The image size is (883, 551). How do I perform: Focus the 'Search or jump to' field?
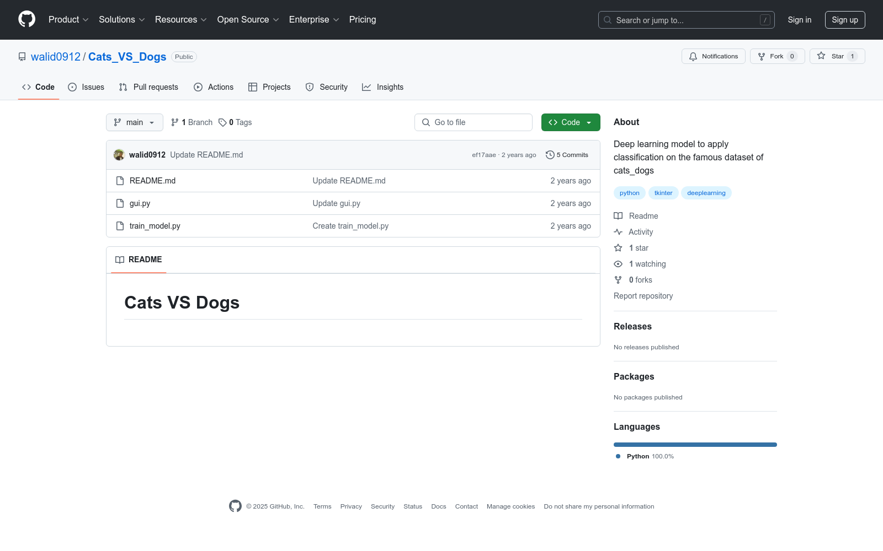tap(687, 20)
